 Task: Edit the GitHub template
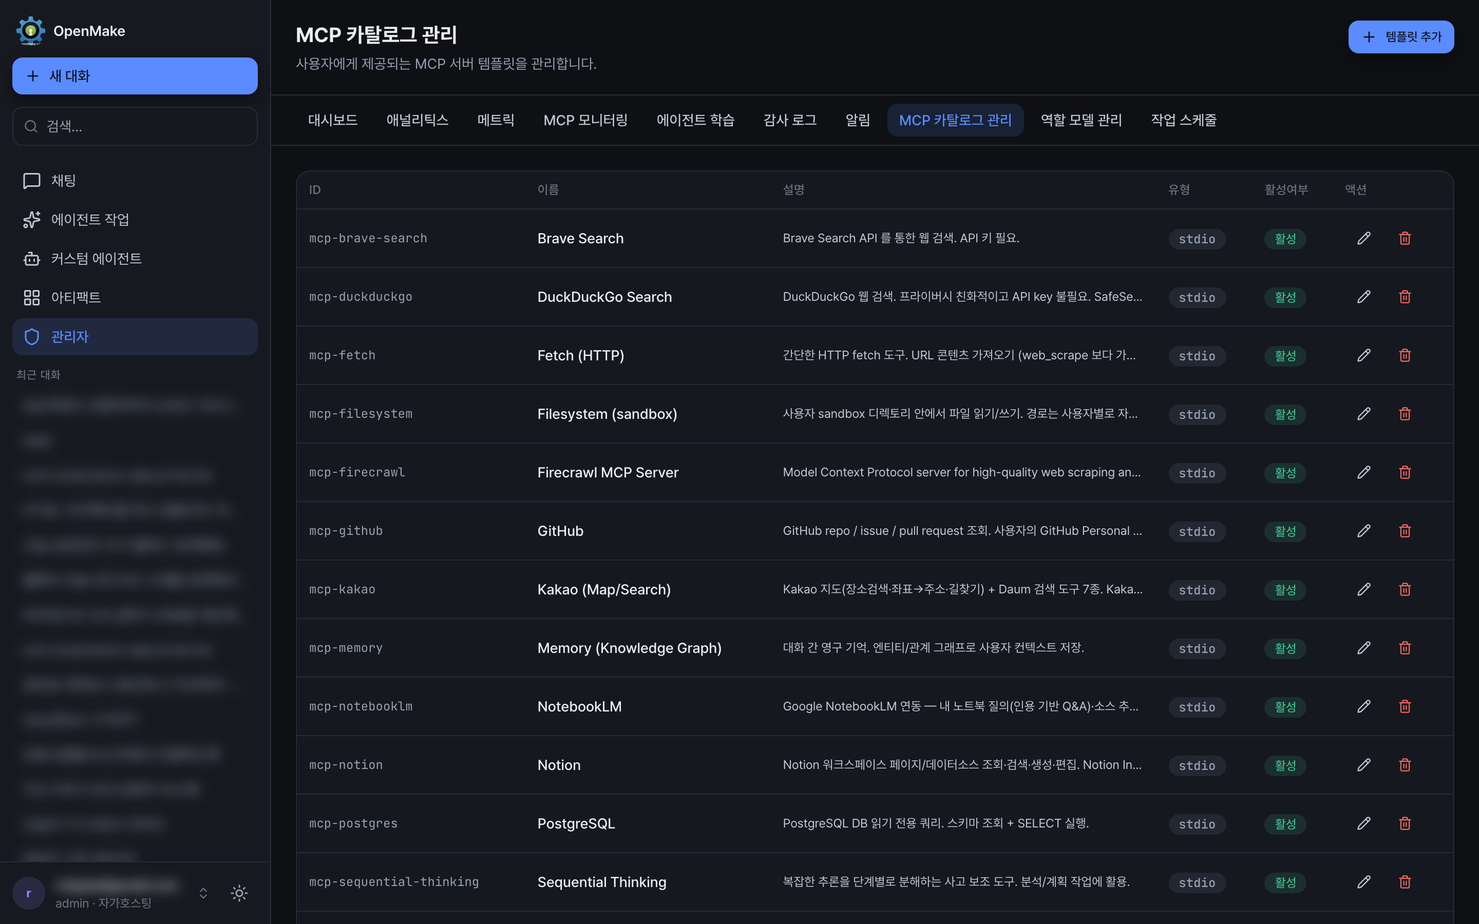click(1363, 531)
